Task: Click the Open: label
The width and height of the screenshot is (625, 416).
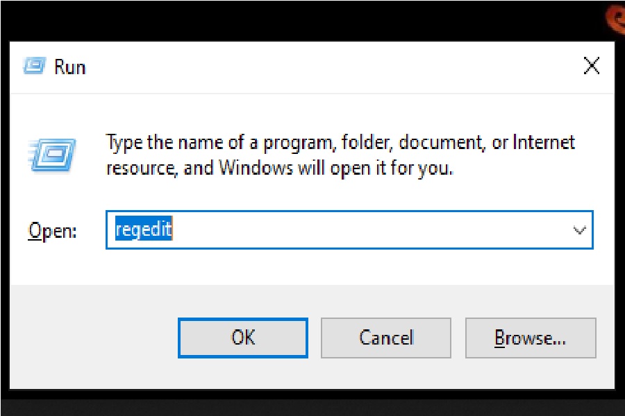Action: coord(52,231)
